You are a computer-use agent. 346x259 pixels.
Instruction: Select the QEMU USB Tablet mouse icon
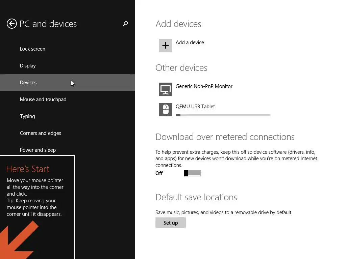[x=166, y=110]
